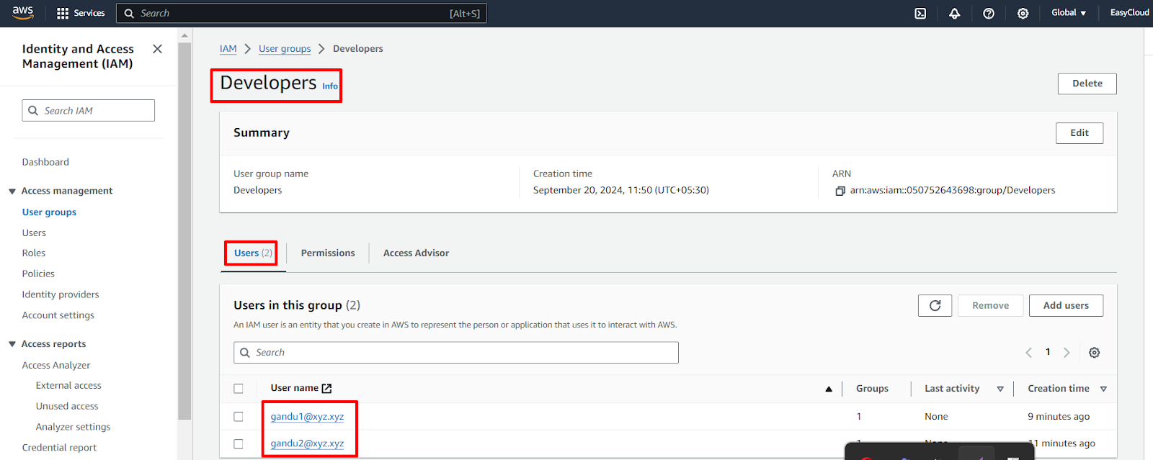Open Dashboard in the IAM sidebar

pyautogui.click(x=45, y=162)
